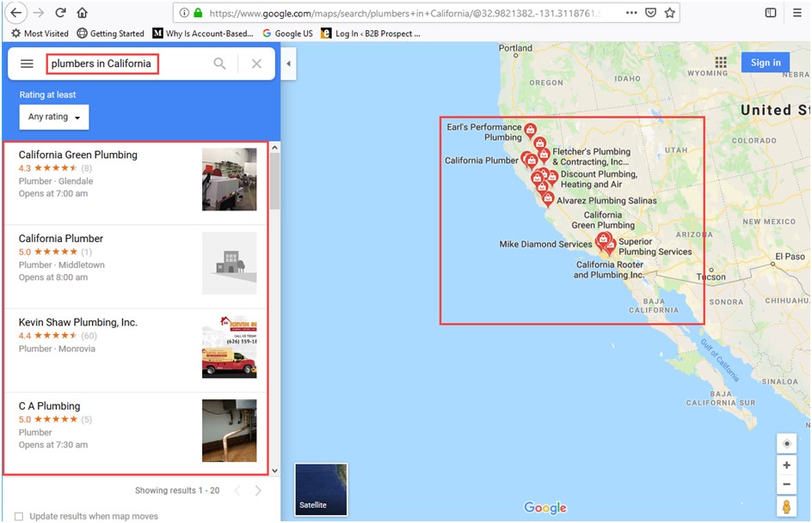Click Portland city label on map
Viewport: 812px width, 523px height.
coord(515,48)
